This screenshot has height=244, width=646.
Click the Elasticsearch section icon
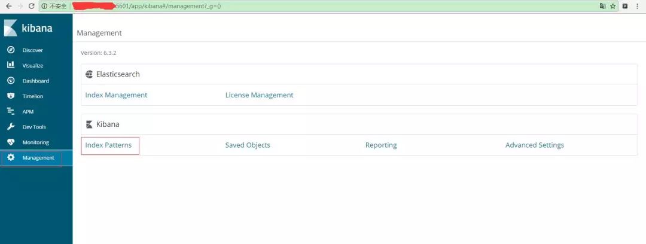[x=89, y=74]
